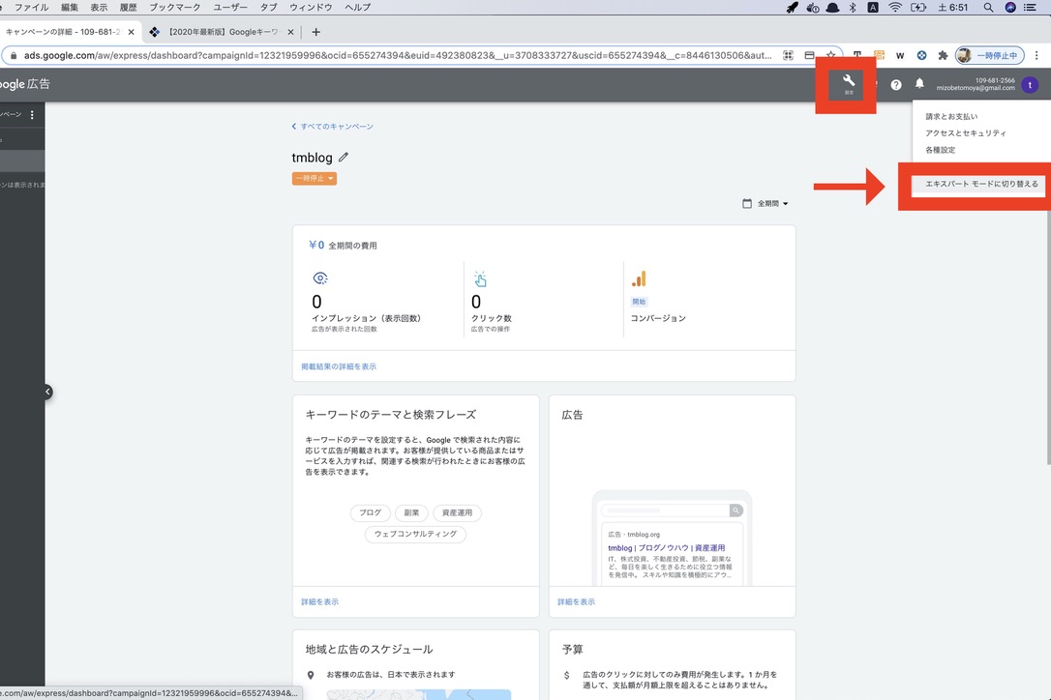1051x700 pixels.
Task: Open the notifications bell icon
Action: (919, 84)
